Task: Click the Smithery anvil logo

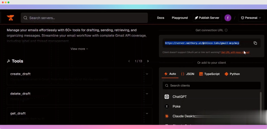Action: coord(10,18)
